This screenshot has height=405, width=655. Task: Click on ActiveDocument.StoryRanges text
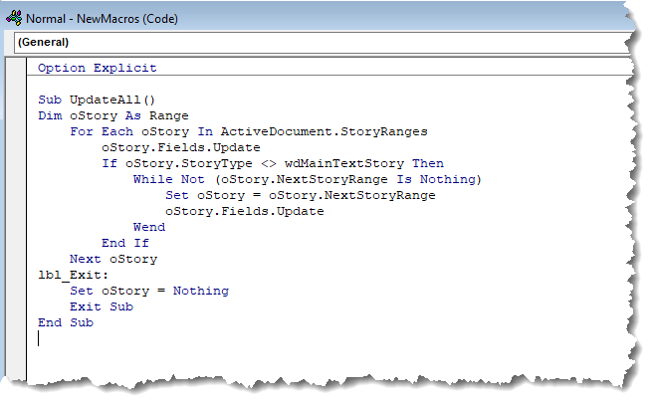pyautogui.click(x=325, y=132)
